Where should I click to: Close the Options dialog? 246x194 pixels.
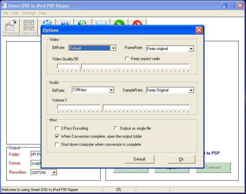click(199, 30)
